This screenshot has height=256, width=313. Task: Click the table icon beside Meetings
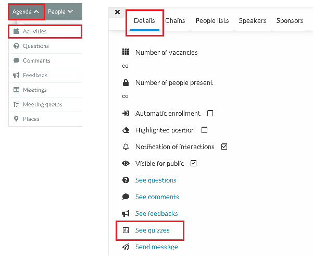click(x=16, y=90)
